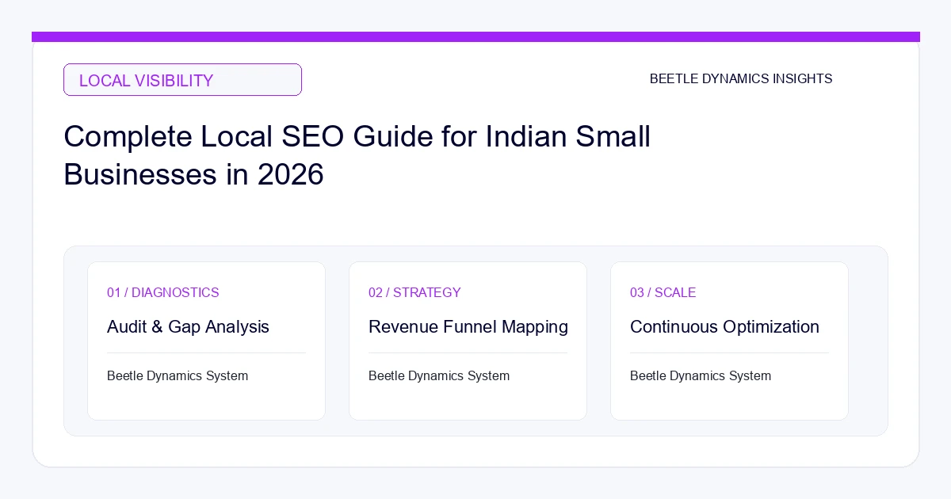Click Beetle Dynamics System under Audit & Gap Analysis
This screenshot has height=499, width=951.
tap(178, 375)
